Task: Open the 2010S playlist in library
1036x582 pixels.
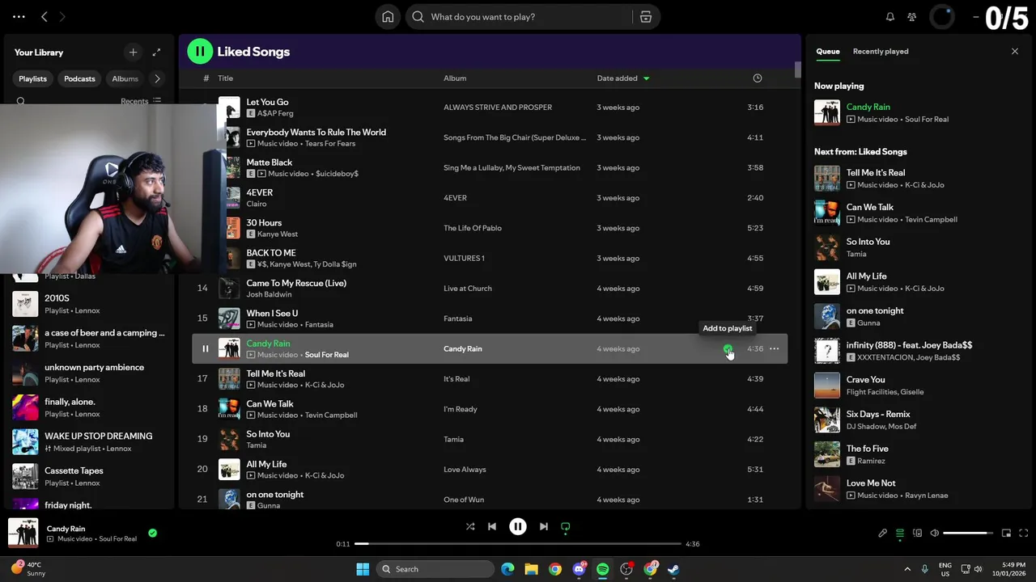Action: [89, 304]
